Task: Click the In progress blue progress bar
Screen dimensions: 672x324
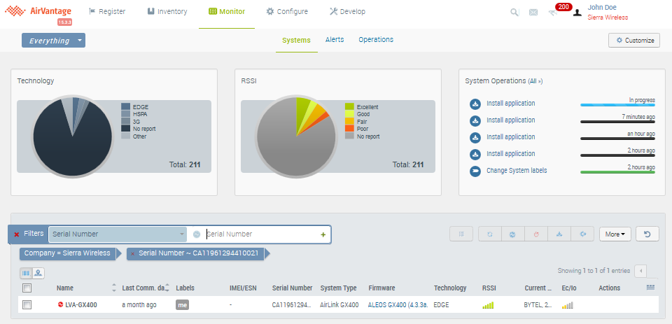Action: pos(617,105)
